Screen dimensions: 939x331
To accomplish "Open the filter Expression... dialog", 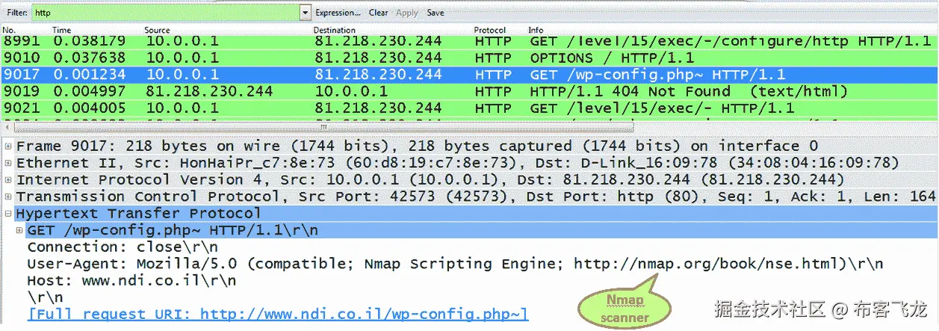I will point(338,13).
